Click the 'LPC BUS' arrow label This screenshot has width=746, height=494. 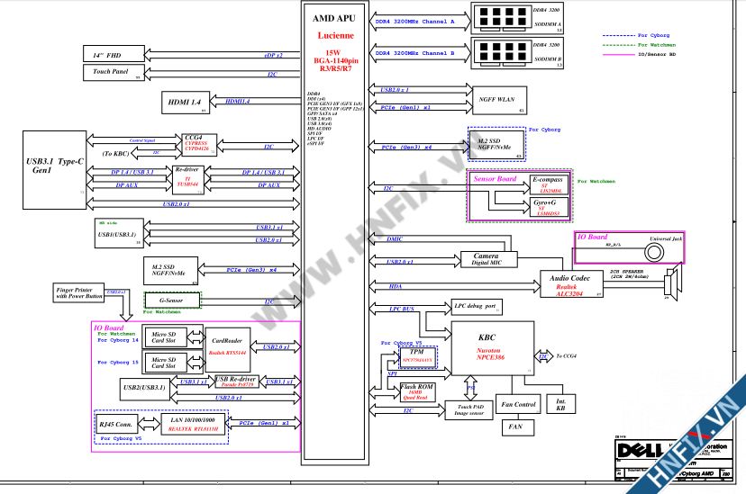[x=402, y=310]
